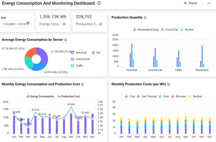This screenshot has width=216, height=142.
Task: Click the info icon next to Energy Cons…
Action: click(64, 24)
